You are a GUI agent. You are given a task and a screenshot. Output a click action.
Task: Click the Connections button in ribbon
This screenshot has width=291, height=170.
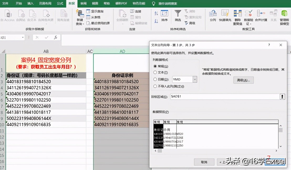tap(136, 11)
